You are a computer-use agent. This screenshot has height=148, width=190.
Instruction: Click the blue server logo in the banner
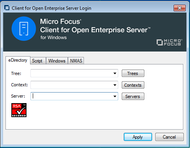tap(24, 29)
